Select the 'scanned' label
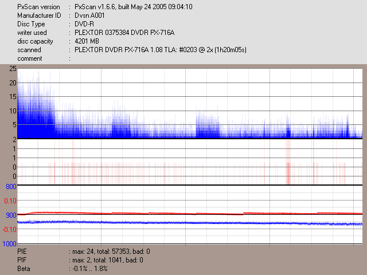The width and height of the screenshot is (367, 275). point(29,50)
